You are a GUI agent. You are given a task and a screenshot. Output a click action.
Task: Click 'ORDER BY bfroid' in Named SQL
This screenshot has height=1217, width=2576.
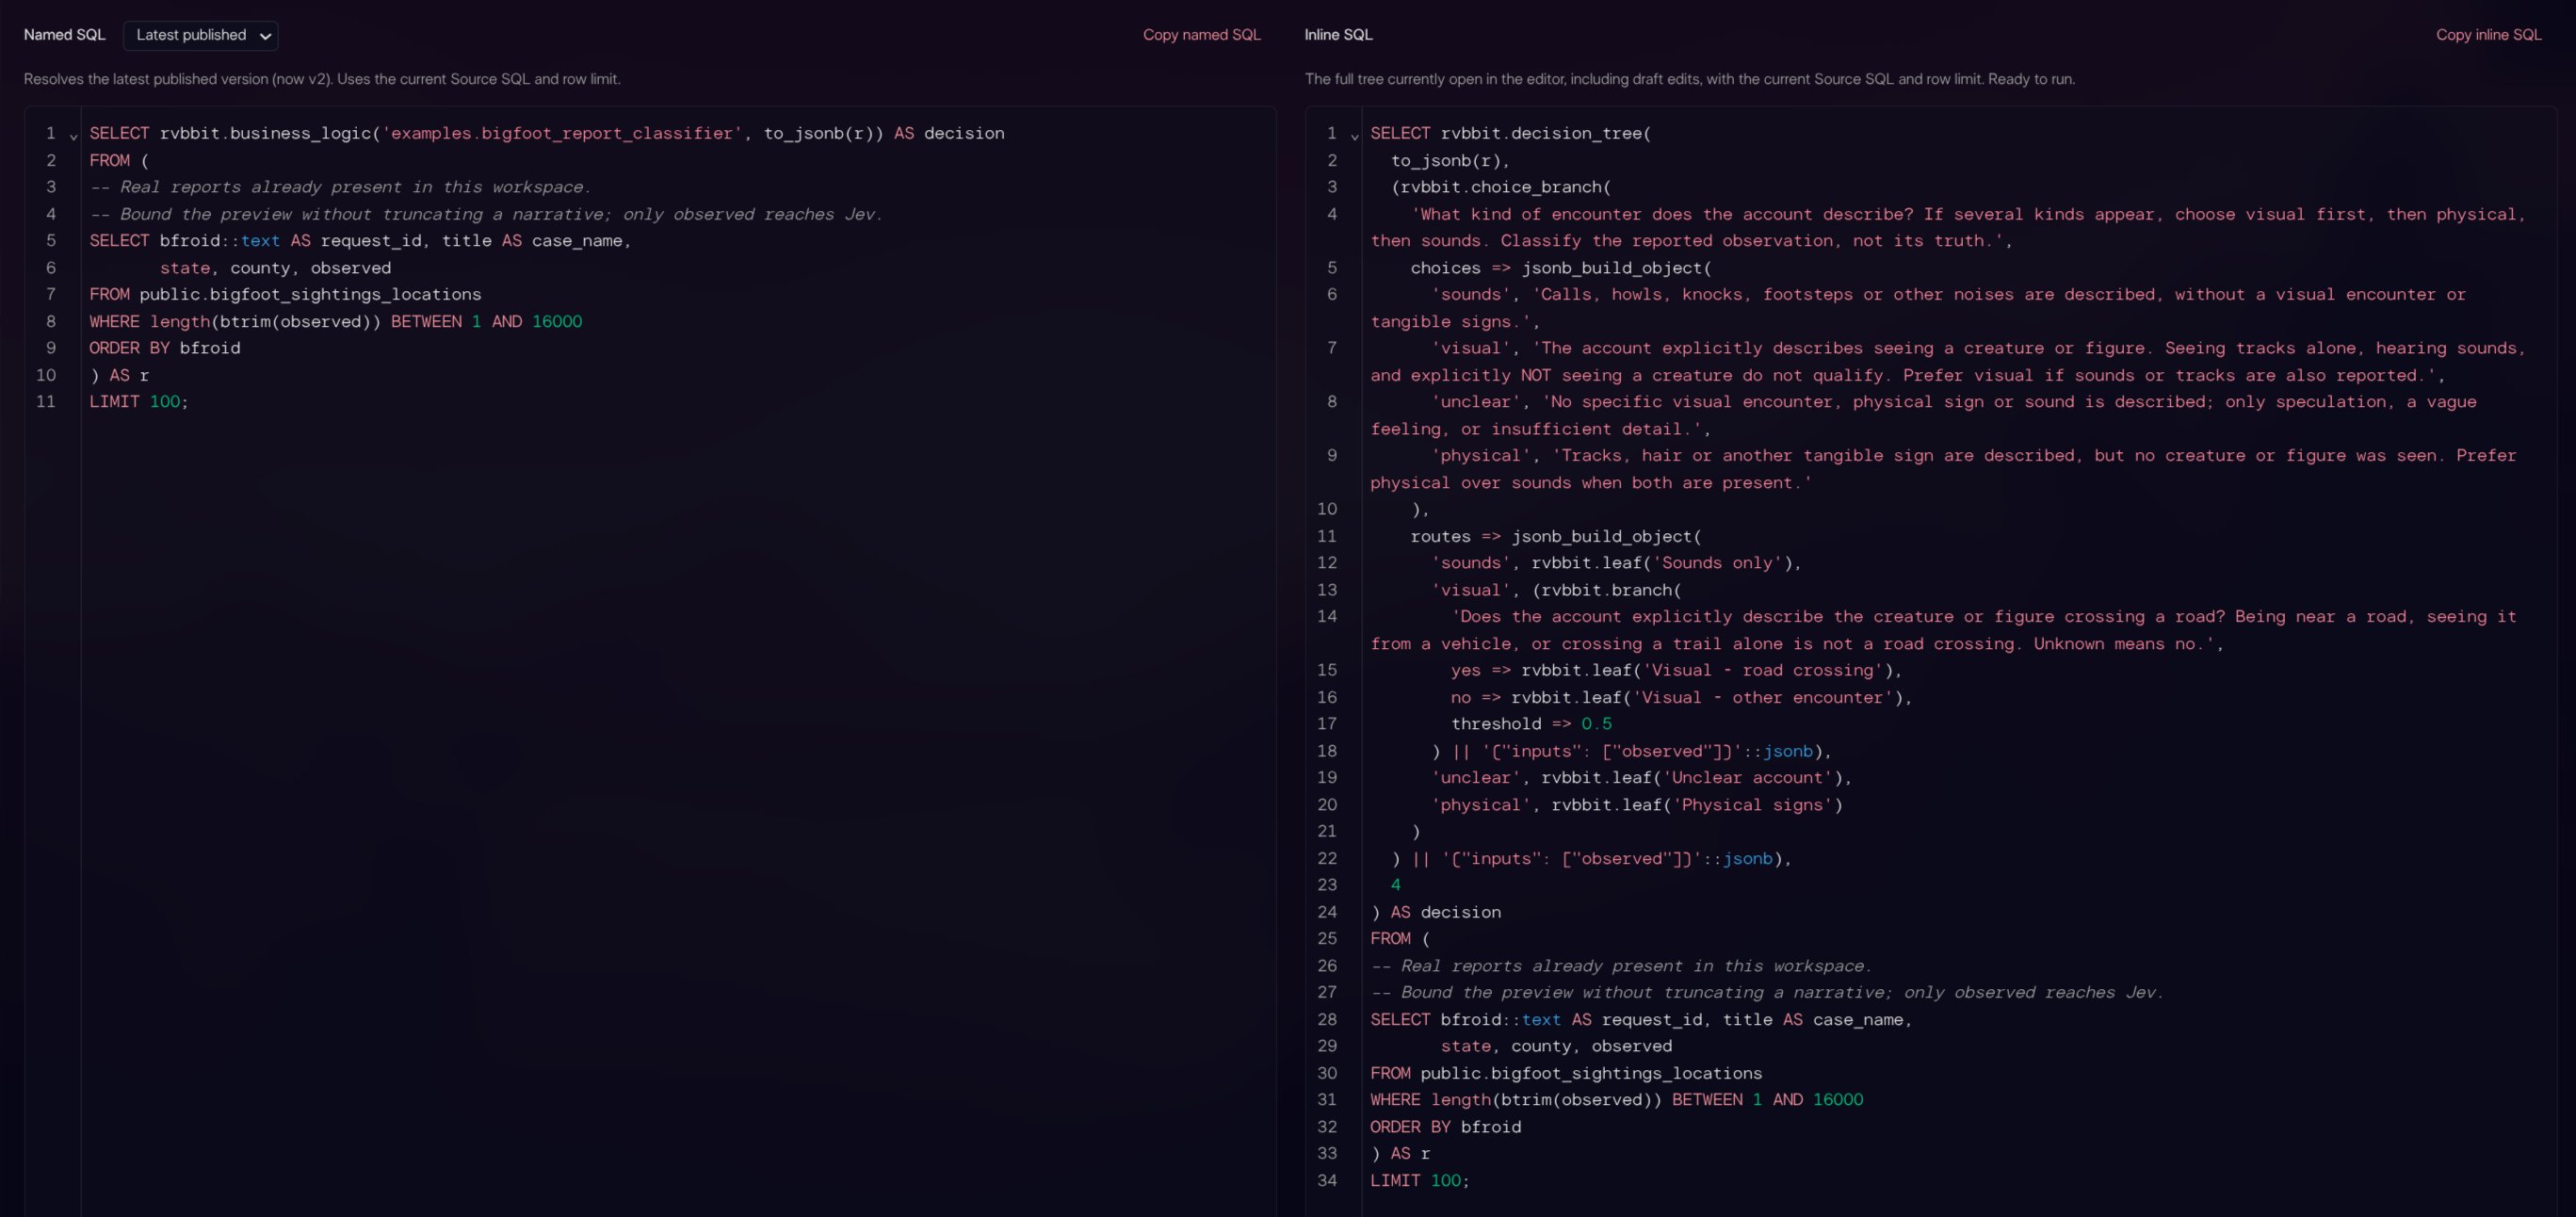click(165, 347)
